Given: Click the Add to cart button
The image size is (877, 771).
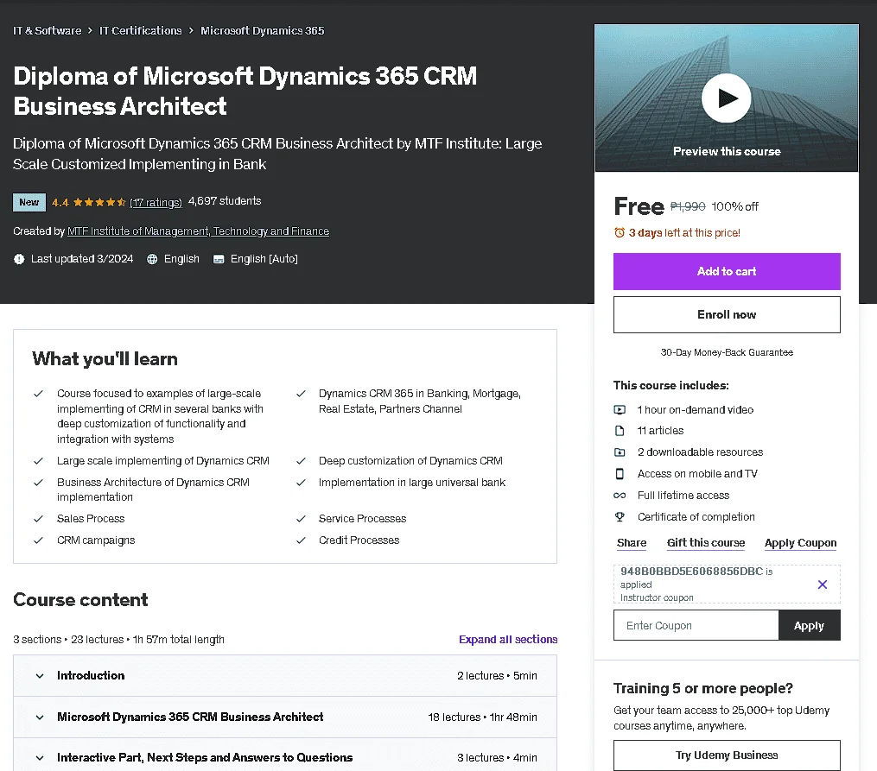Looking at the screenshot, I should coord(727,271).
